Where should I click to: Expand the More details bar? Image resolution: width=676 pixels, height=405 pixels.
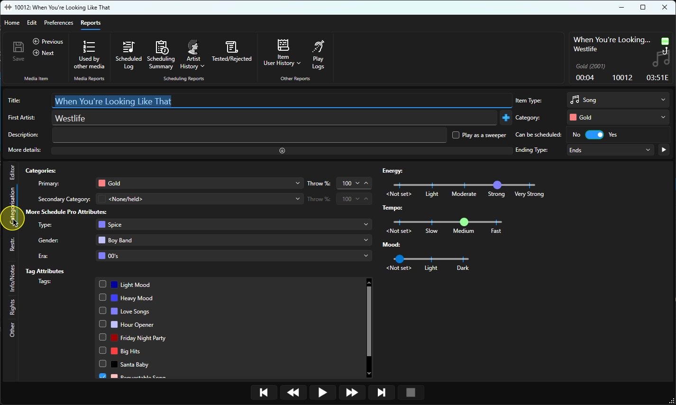click(x=282, y=150)
